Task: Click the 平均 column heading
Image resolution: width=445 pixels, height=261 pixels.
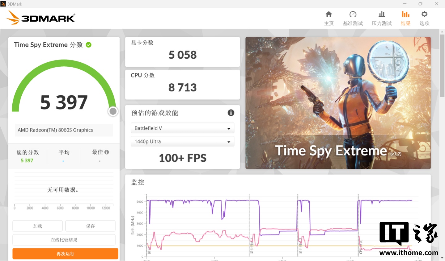Action: click(64, 152)
